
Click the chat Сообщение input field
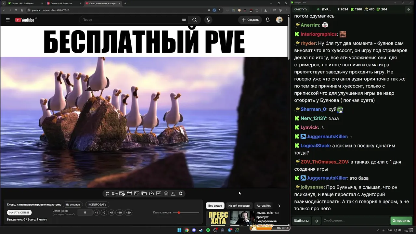(356, 221)
